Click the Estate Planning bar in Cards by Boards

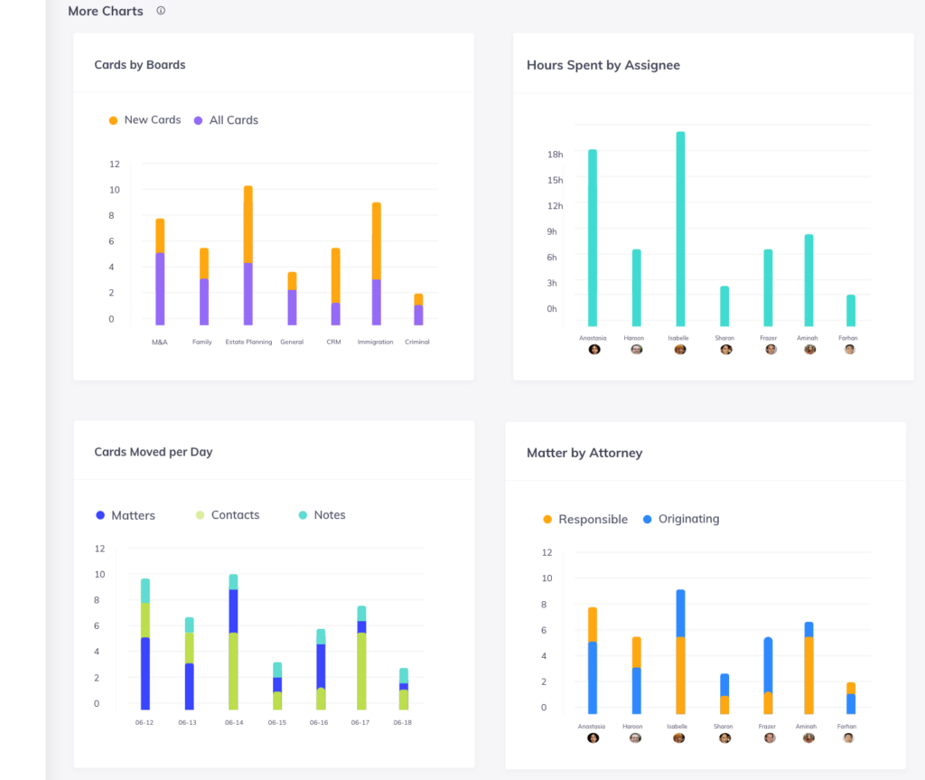248,256
